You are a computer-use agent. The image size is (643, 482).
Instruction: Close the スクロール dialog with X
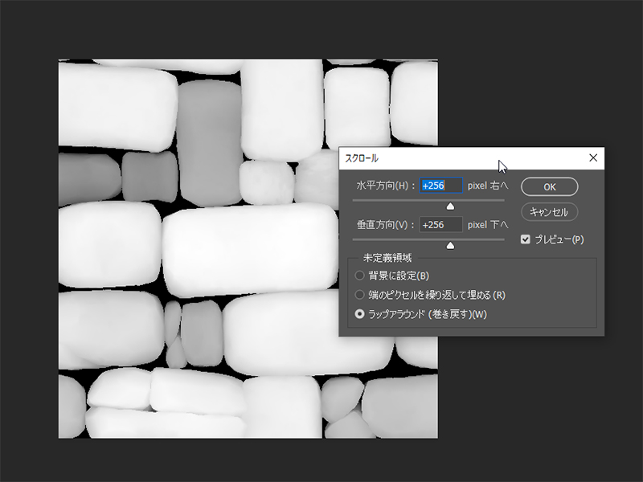[593, 158]
